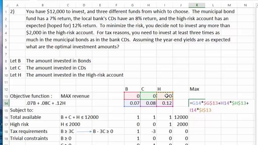This screenshot has width=258, height=145.
Task: Click column header label 'C' in H12
Action: (143, 89)
